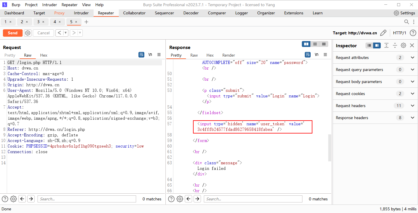The image size is (418, 213).
Task: Click Response search help question icon
Action: pos(171,199)
